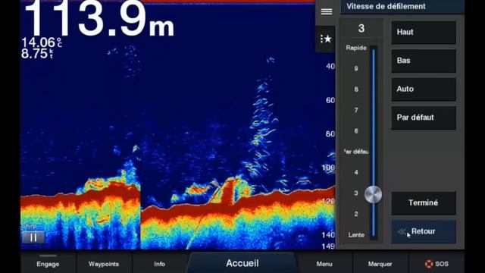This screenshot has height=273, width=485.
Task: Click the Chirp label
Action: 29,226
